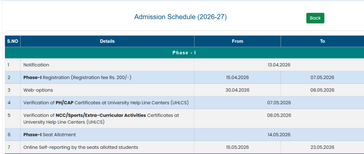Image resolution: width=364 pixels, height=154 pixels.
Task: Select the S.NO column header
Action: point(12,41)
